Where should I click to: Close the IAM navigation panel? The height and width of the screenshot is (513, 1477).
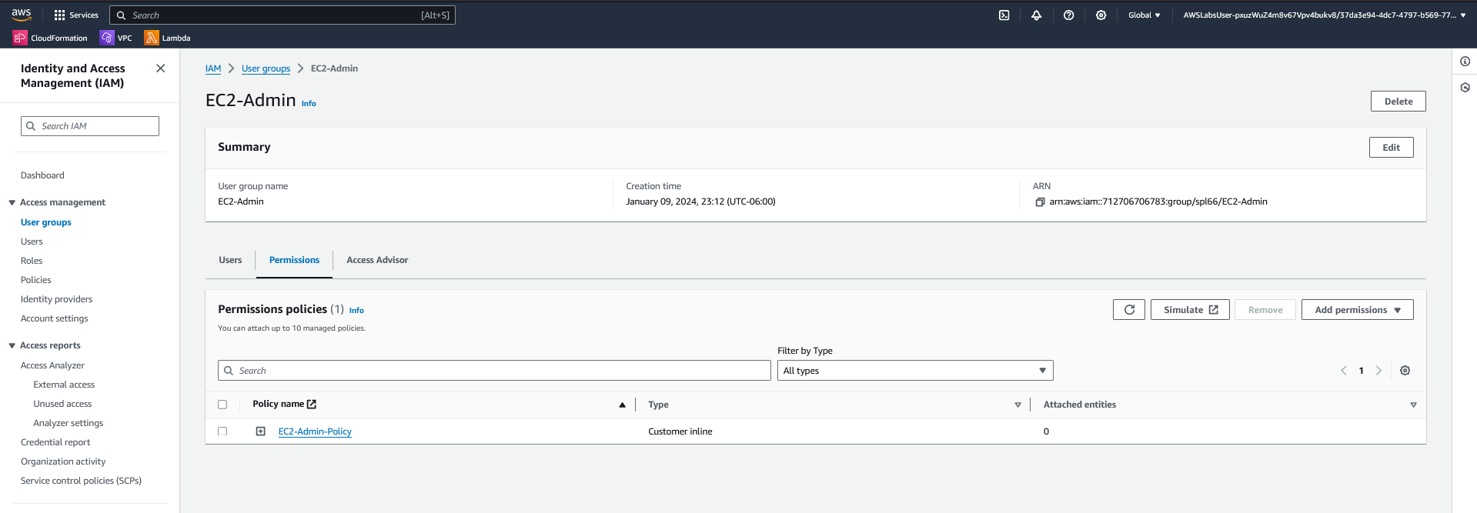click(x=161, y=68)
